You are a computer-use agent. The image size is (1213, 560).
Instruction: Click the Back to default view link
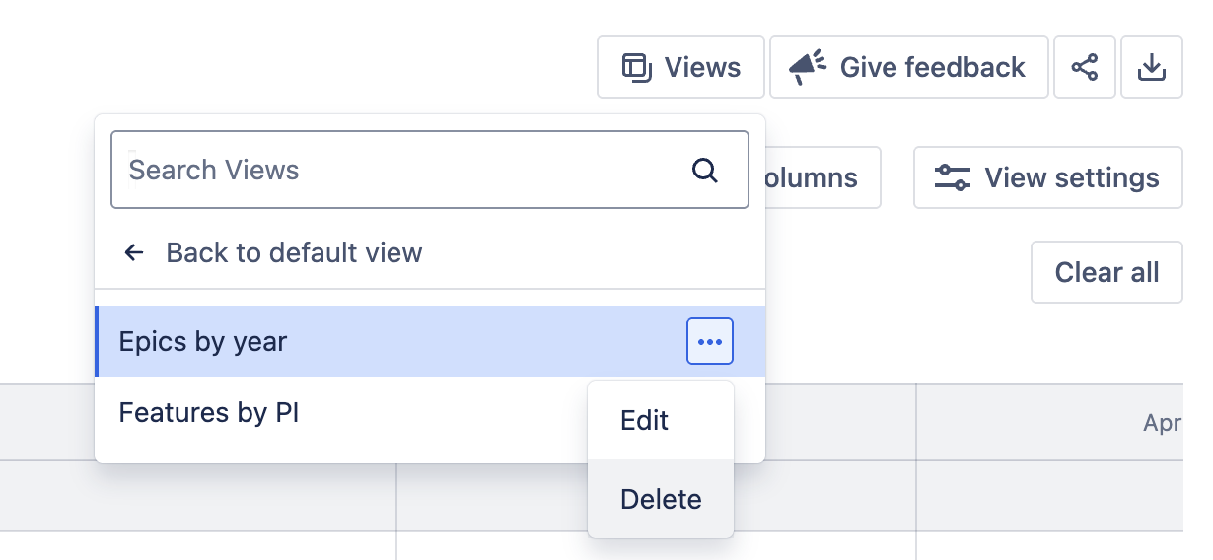click(x=294, y=253)
